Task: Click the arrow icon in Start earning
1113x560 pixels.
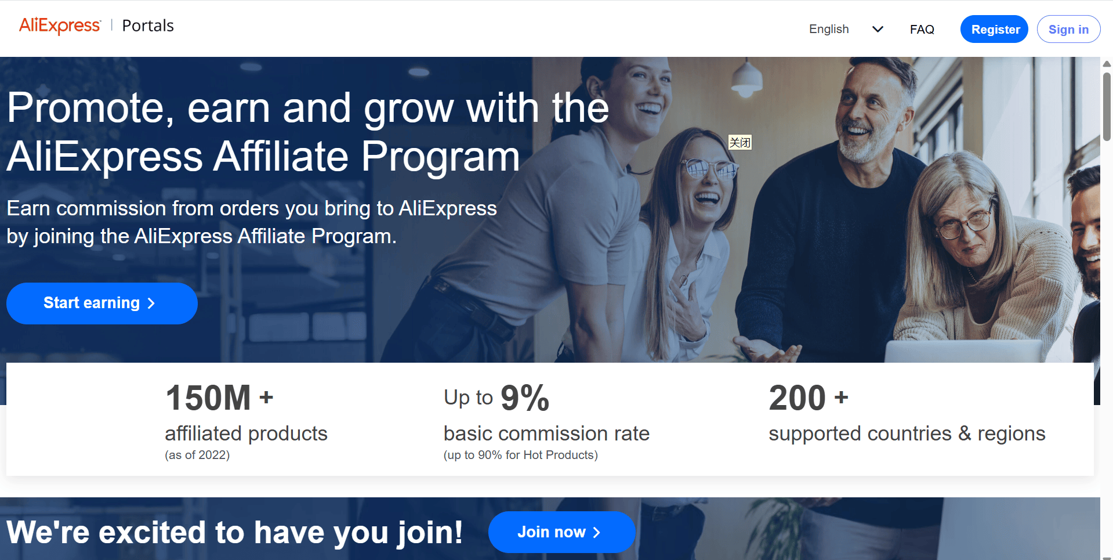Action: 151,304
